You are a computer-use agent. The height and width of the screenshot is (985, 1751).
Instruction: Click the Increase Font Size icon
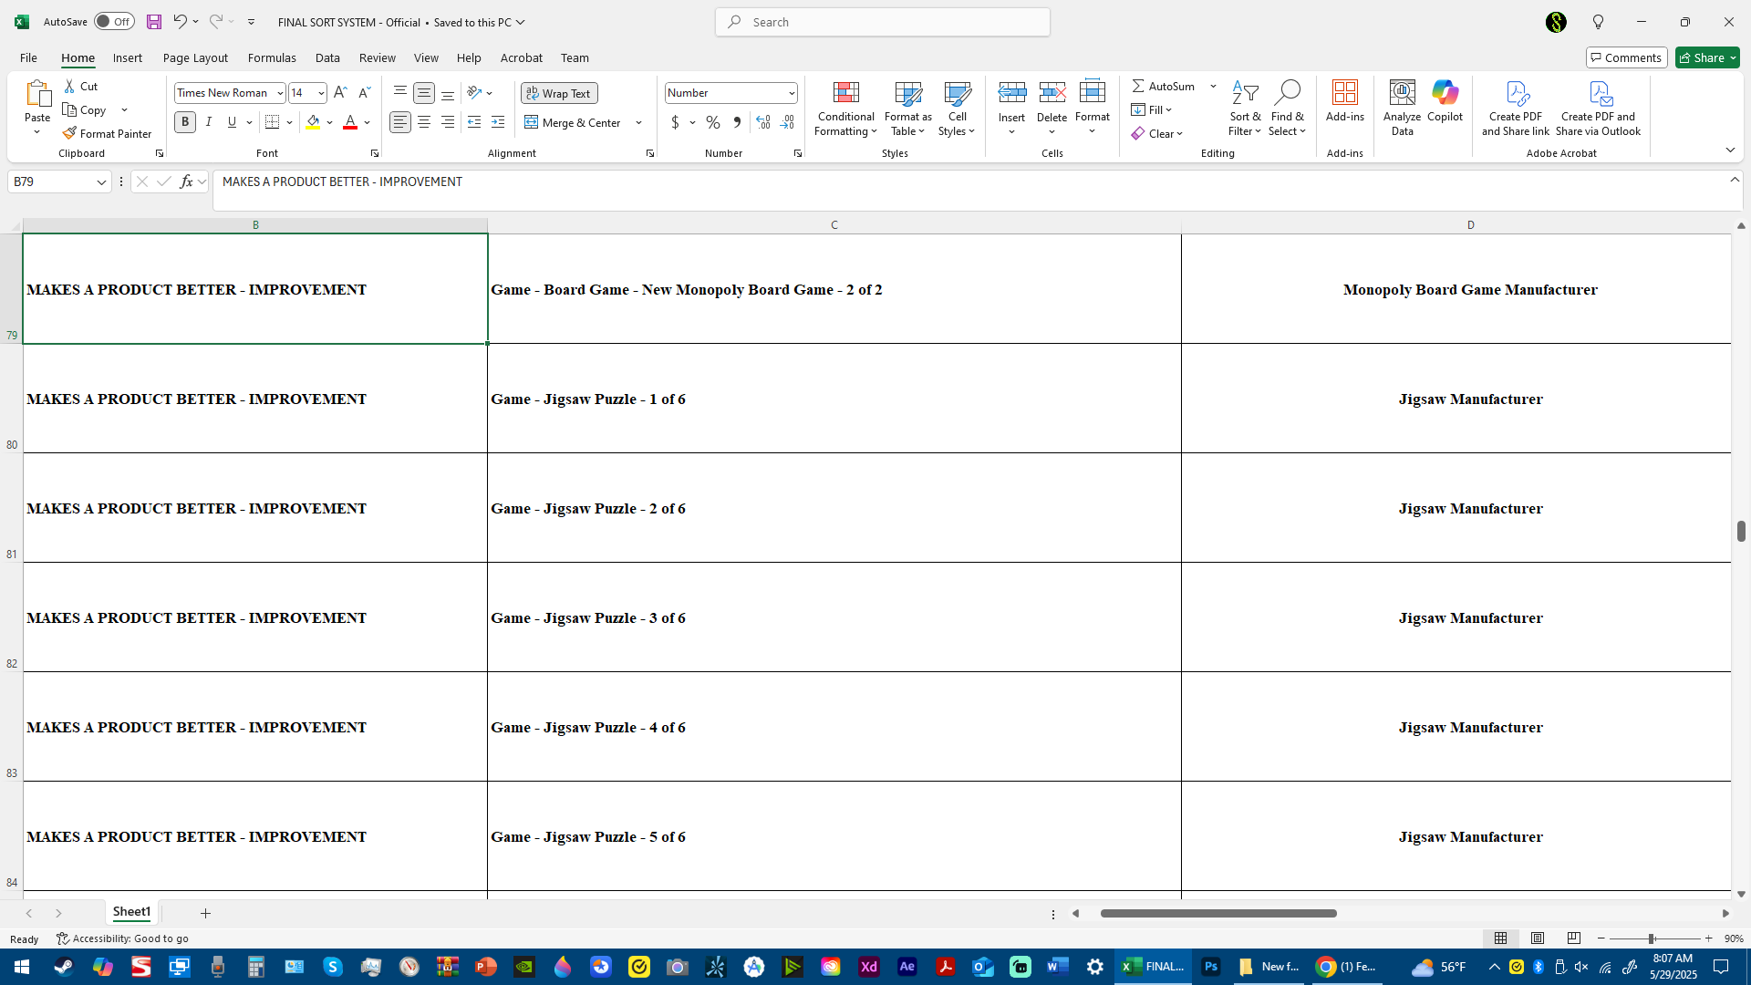[x=340, y=93]
